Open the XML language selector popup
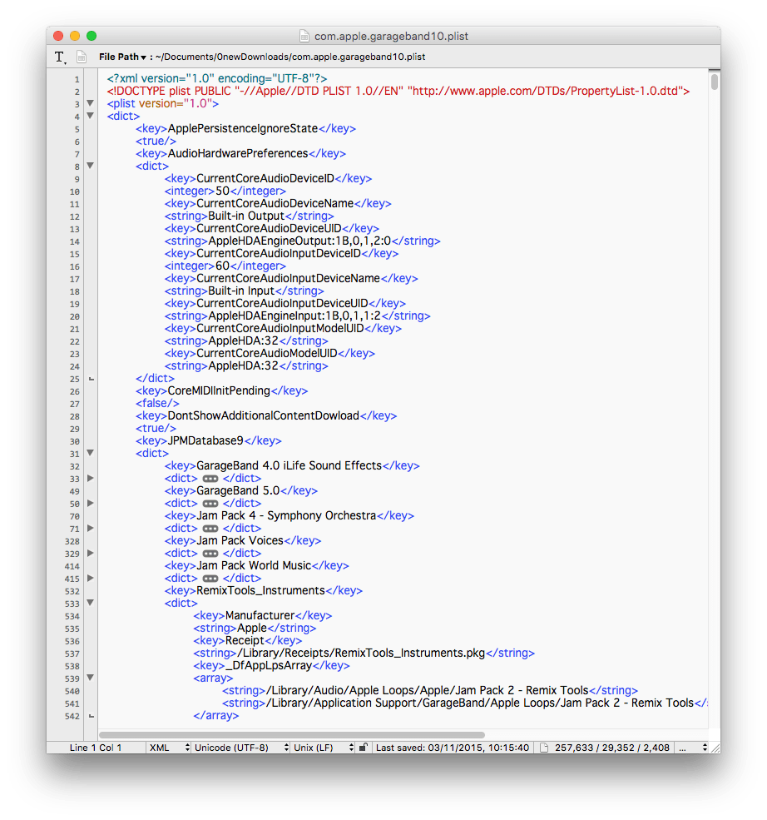 click(x=168, y=748)
